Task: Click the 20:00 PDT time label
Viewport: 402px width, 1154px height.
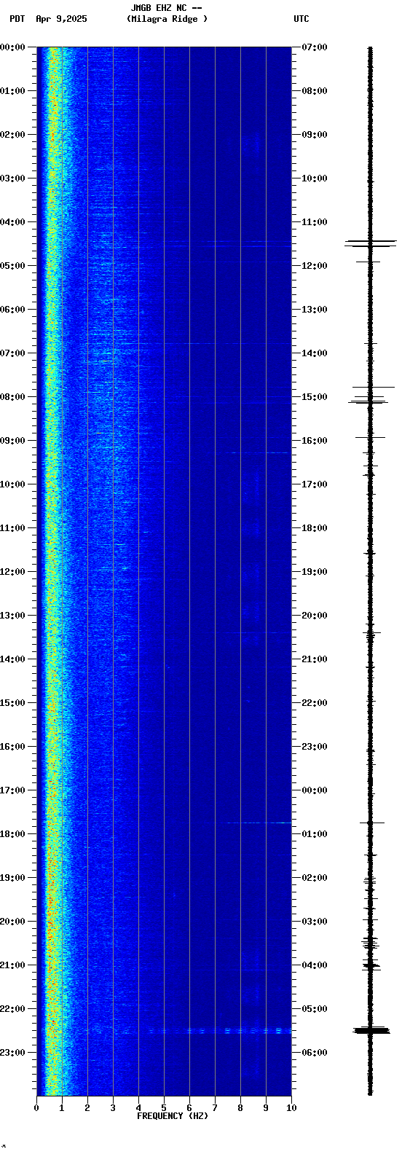Action: point(13,922)
